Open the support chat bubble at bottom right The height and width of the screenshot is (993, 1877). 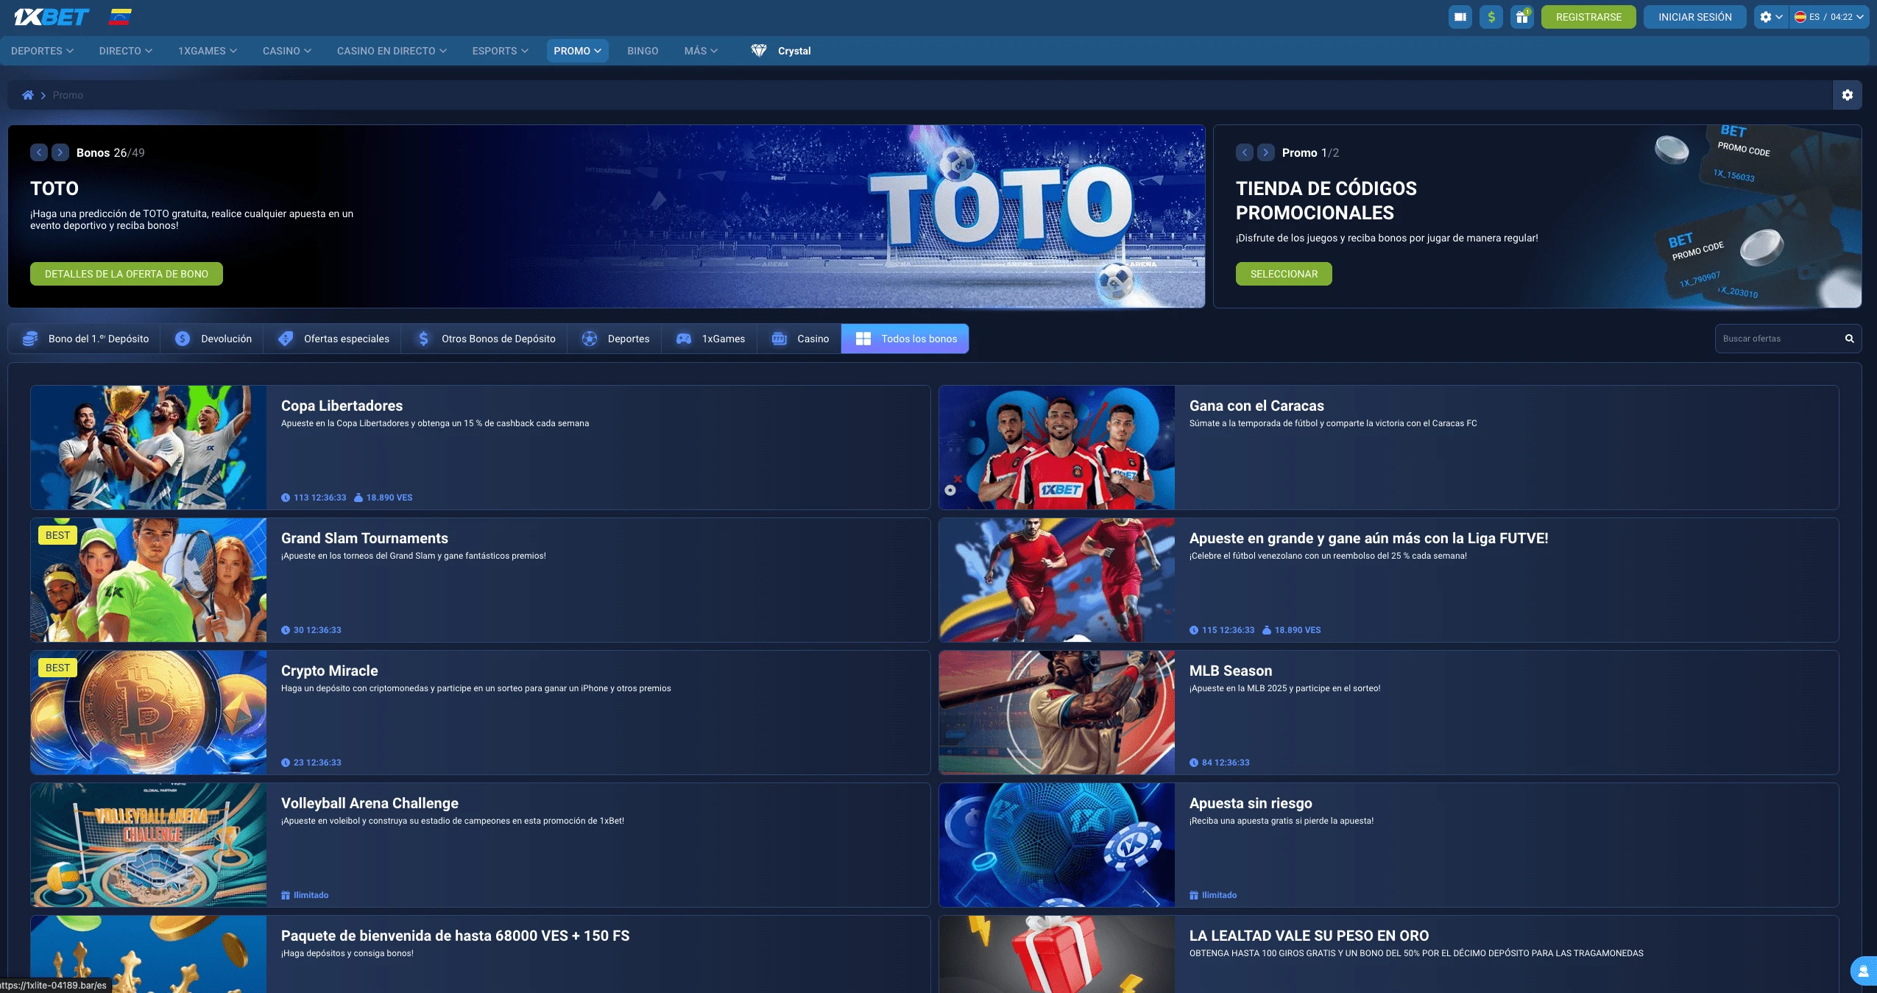click(x=1864, y=969)
